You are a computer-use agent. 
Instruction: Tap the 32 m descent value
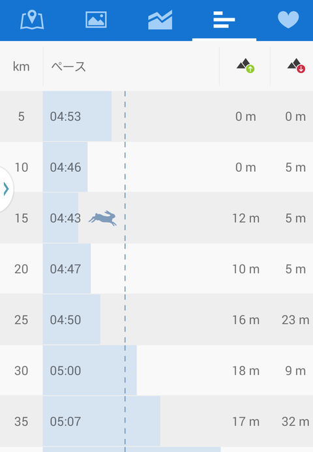tap(295, 421)
